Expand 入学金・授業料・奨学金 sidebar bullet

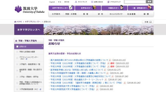(x=17, y=77)
